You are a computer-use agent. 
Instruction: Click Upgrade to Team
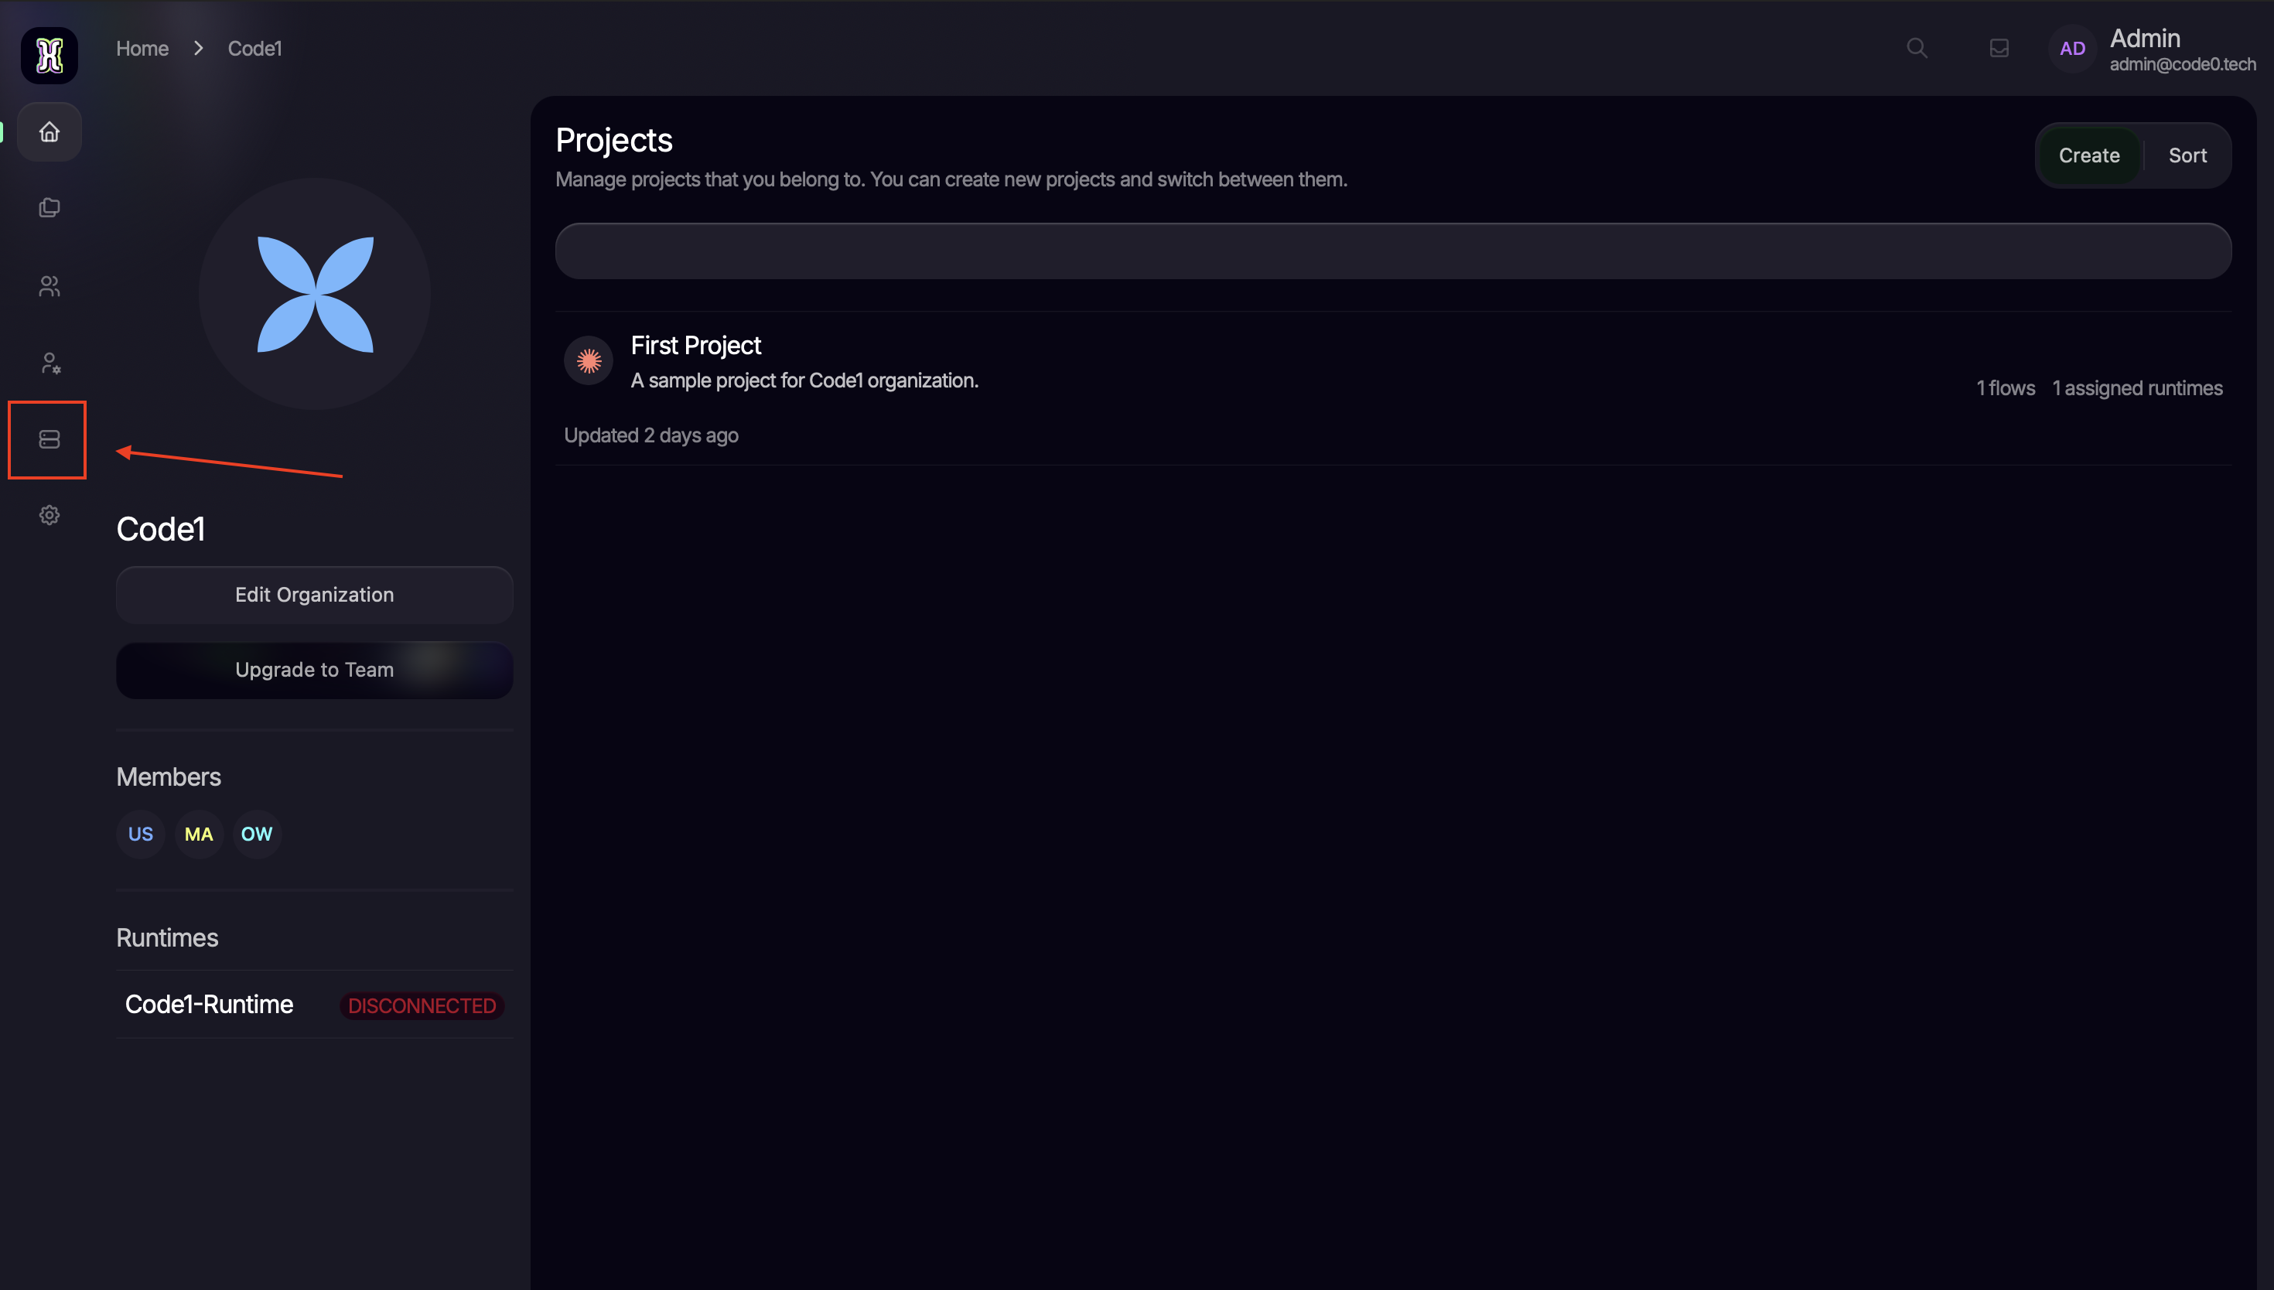[315, 670]
